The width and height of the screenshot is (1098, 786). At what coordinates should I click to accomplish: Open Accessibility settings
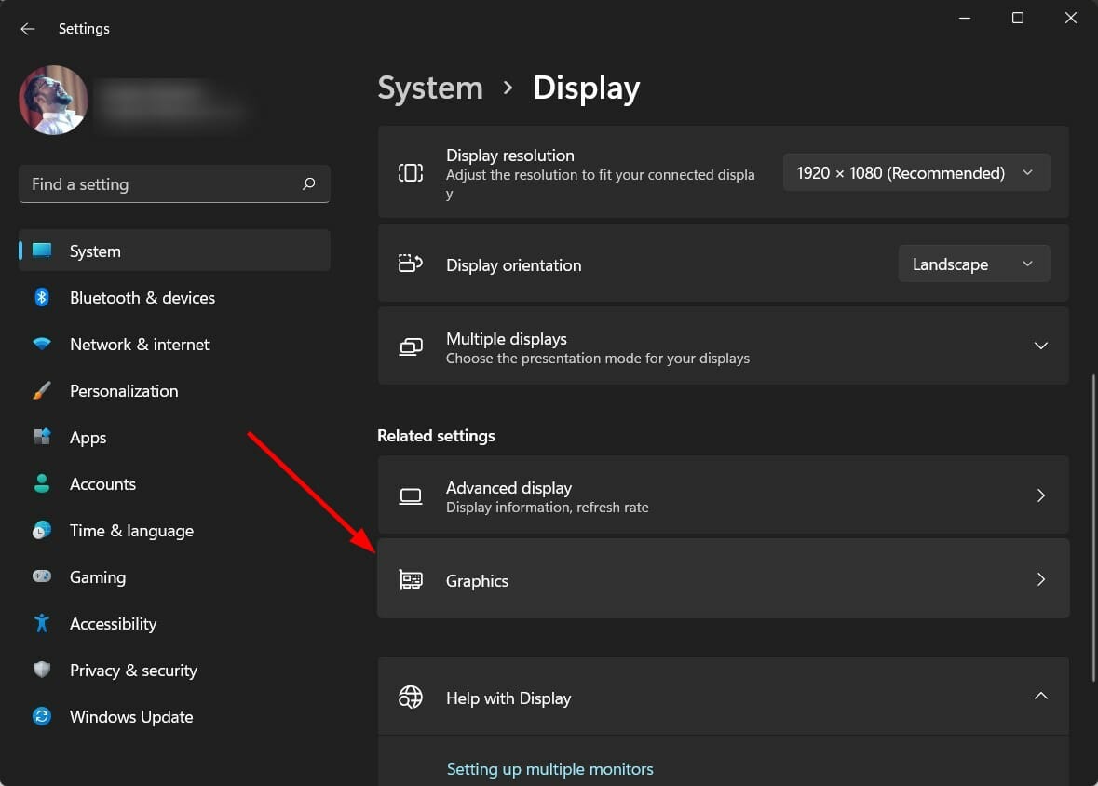click(114, 623)
